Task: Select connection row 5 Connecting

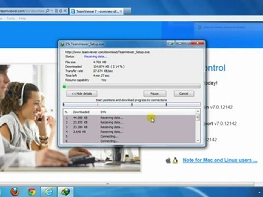Action: tap(129, 136)
